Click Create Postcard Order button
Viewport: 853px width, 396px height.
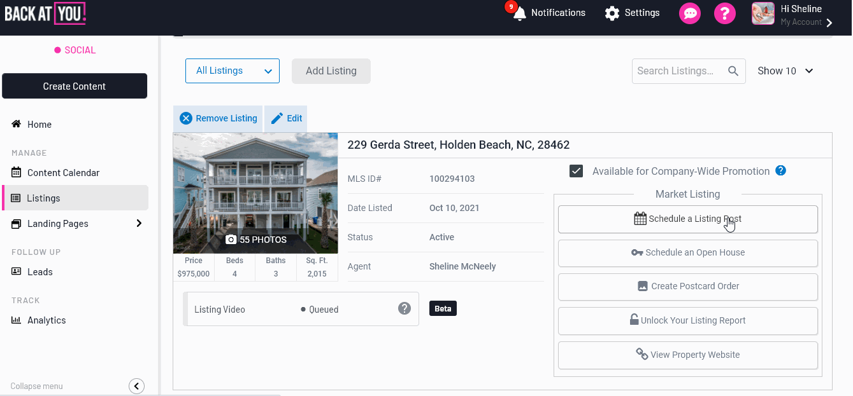[x=688, y=287]
